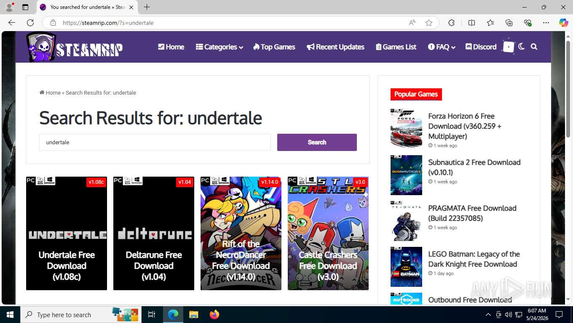Click the purple Search button

317,142
